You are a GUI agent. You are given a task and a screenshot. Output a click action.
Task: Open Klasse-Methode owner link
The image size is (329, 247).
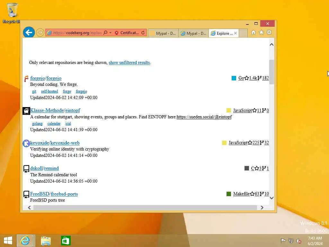[47, 110]
